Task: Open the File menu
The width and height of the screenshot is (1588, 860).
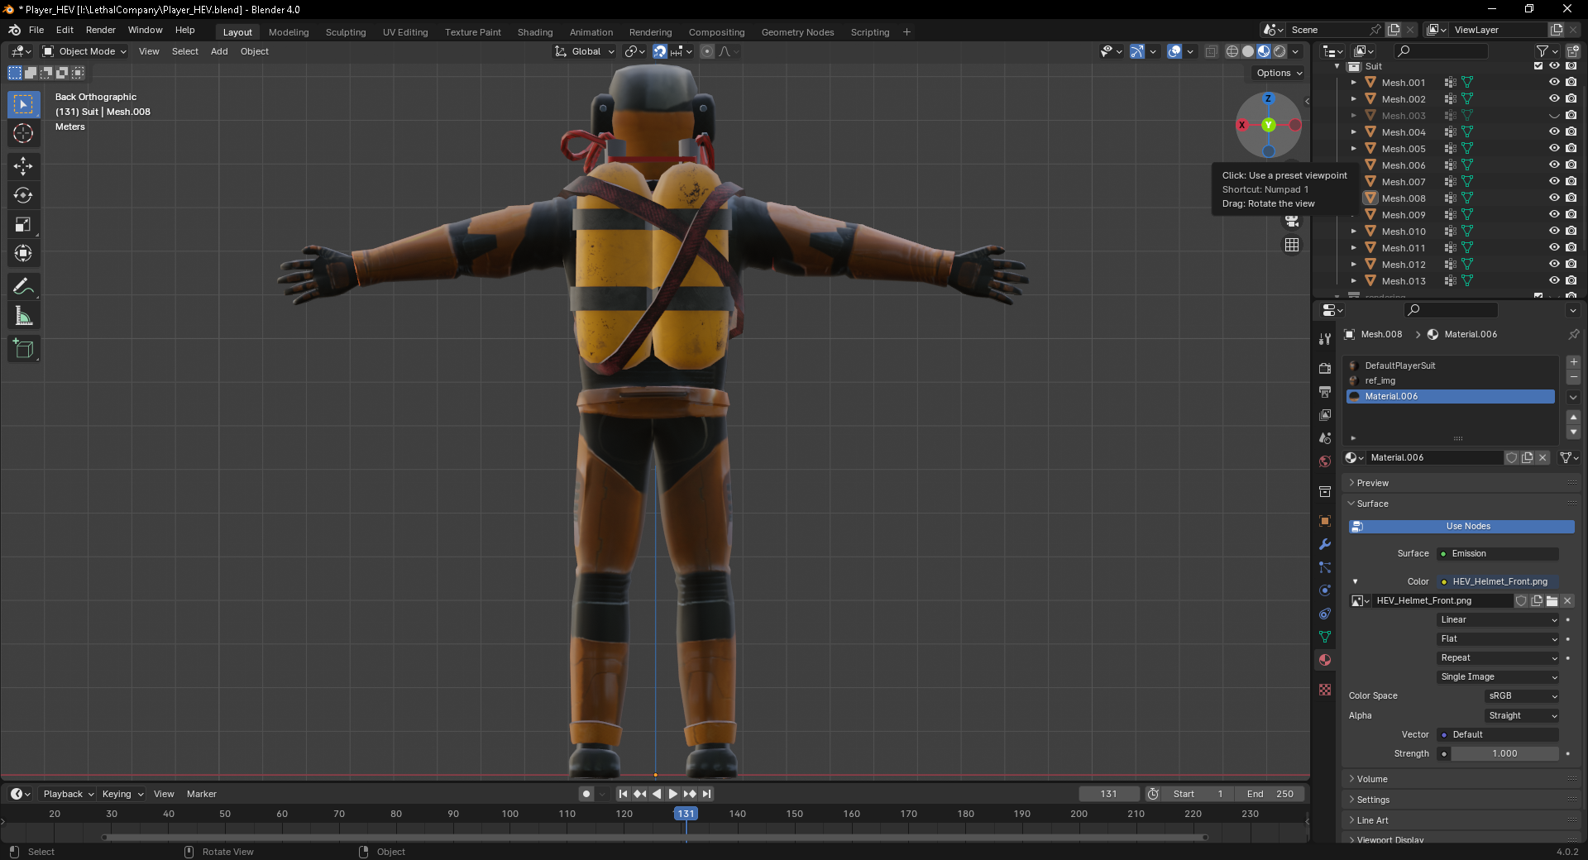Action: [x=36, y=30]
